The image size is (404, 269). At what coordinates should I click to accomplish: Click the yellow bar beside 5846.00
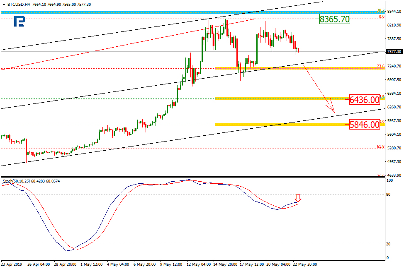click(282, 124)
